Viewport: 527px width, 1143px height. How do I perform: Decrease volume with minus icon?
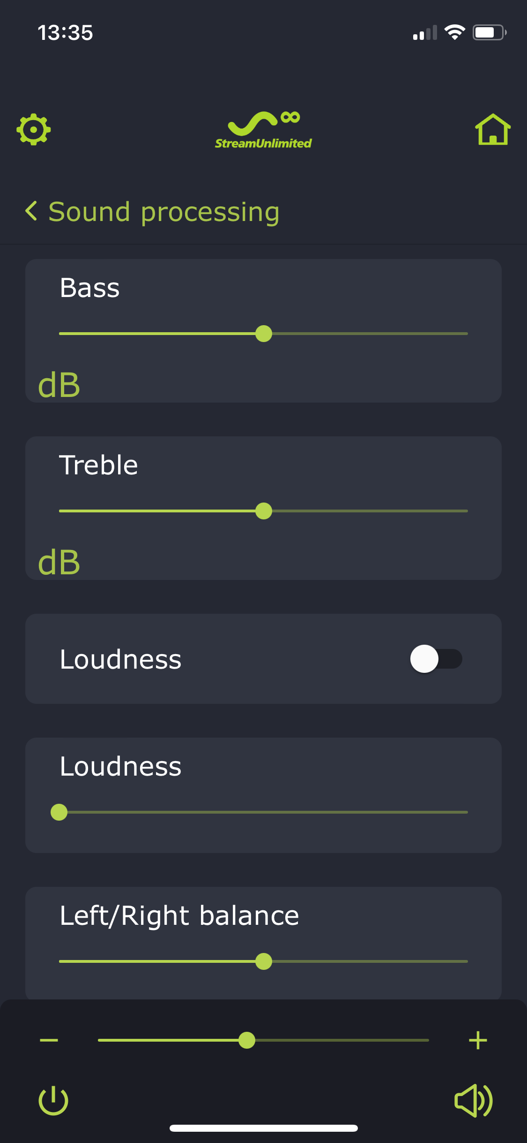[49, 1040]
